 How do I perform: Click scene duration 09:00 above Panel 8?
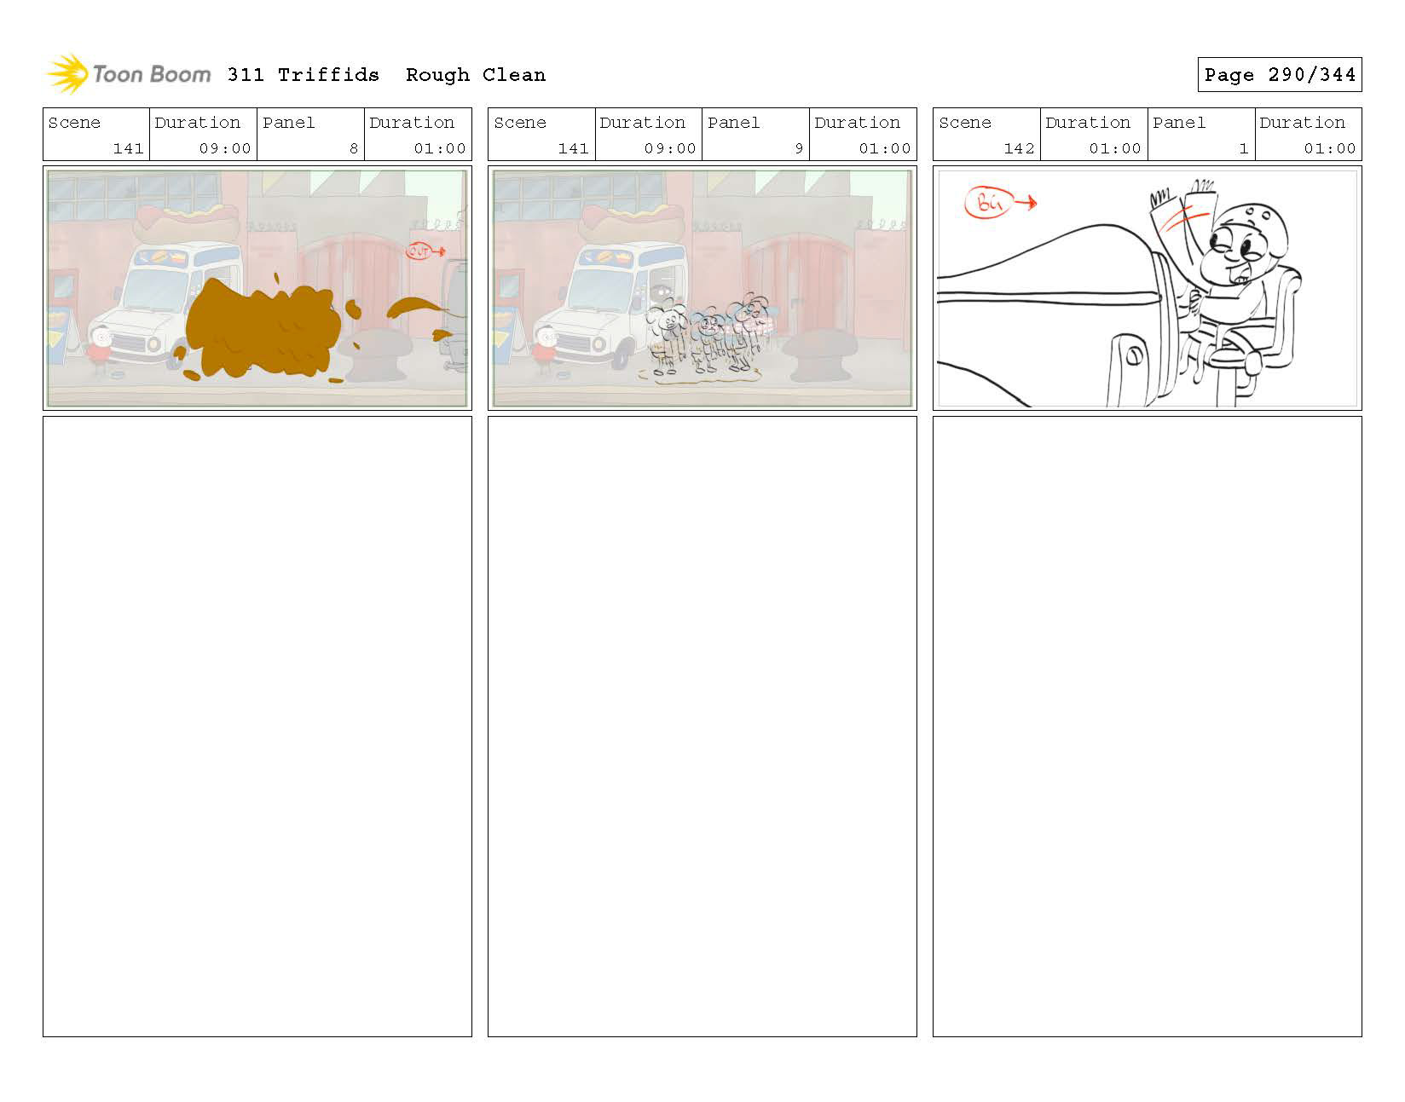tap(225, 148)
